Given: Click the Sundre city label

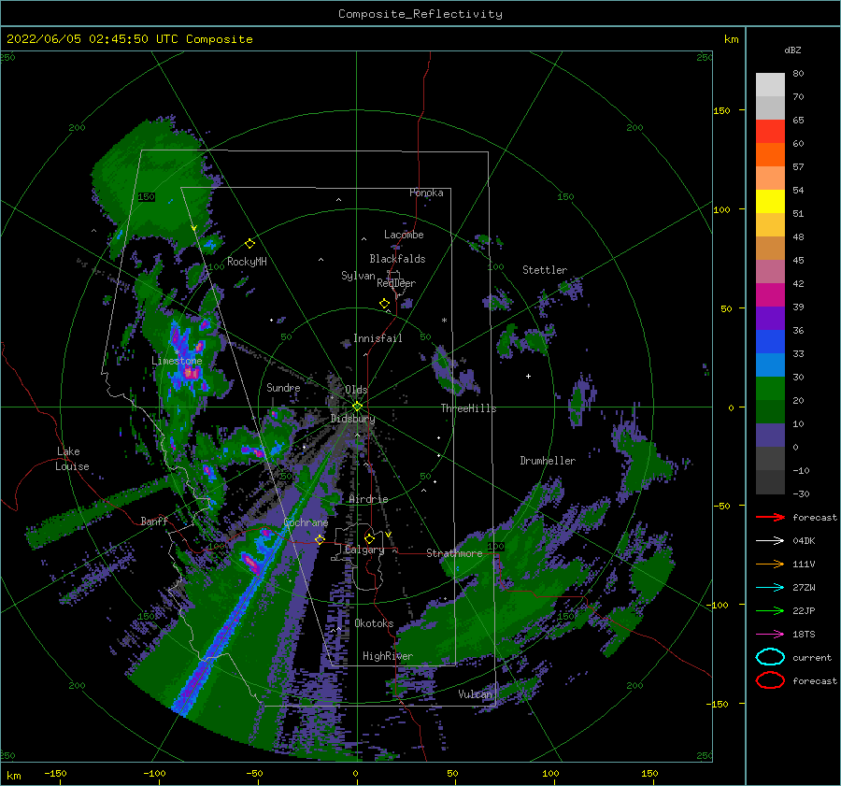Looking at the screenshot, I should tap(283, 387).
